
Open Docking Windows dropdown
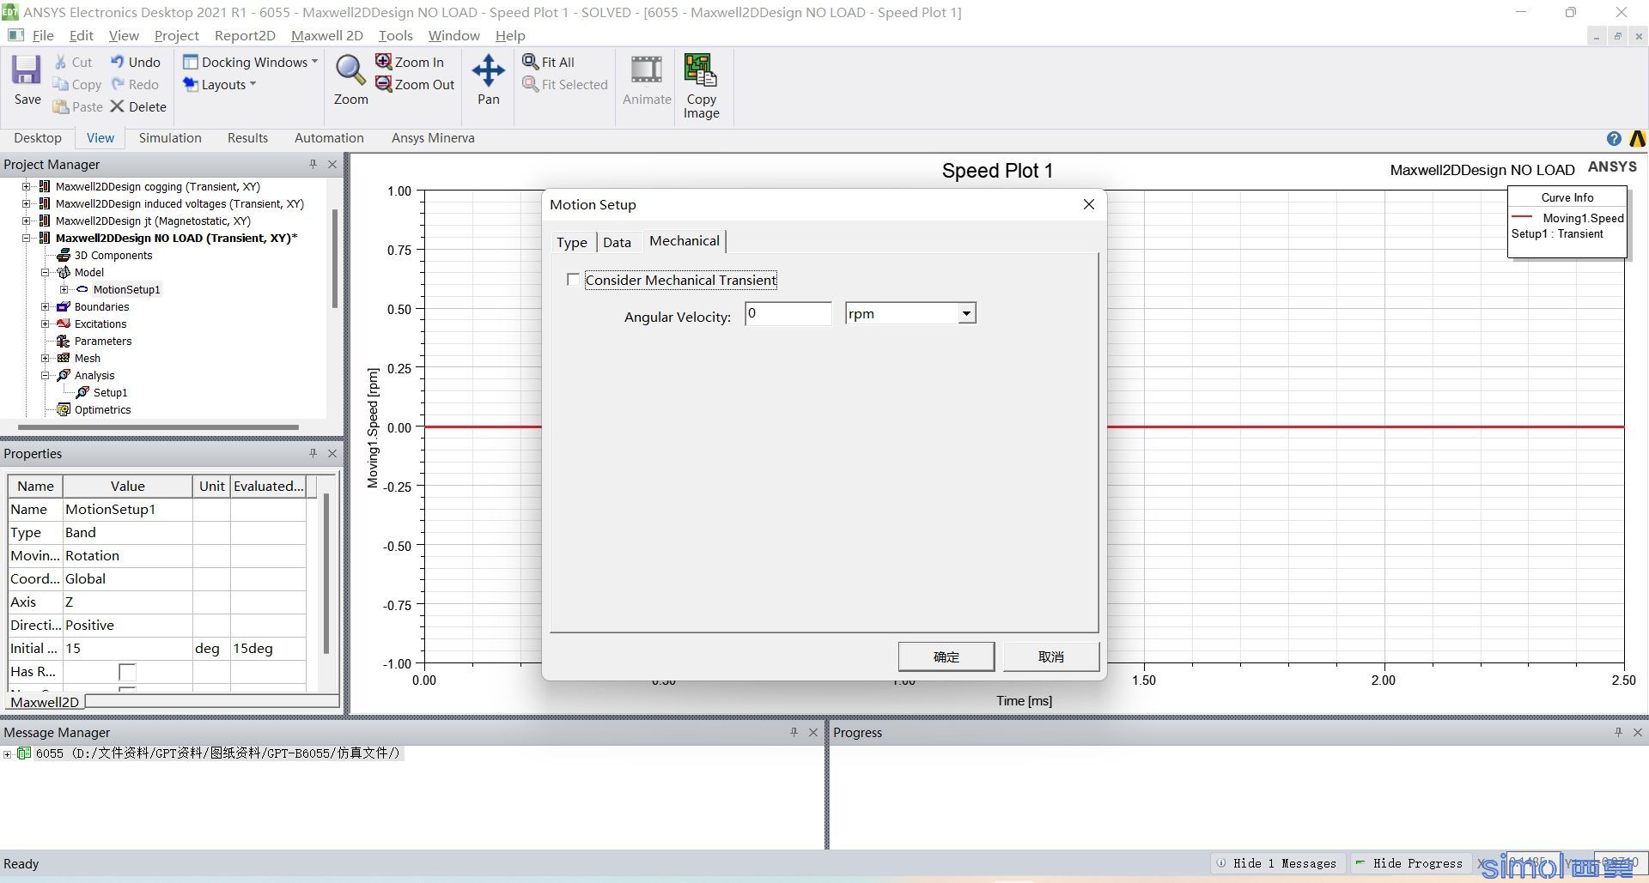pyautogui.click(x=250, y=62)
